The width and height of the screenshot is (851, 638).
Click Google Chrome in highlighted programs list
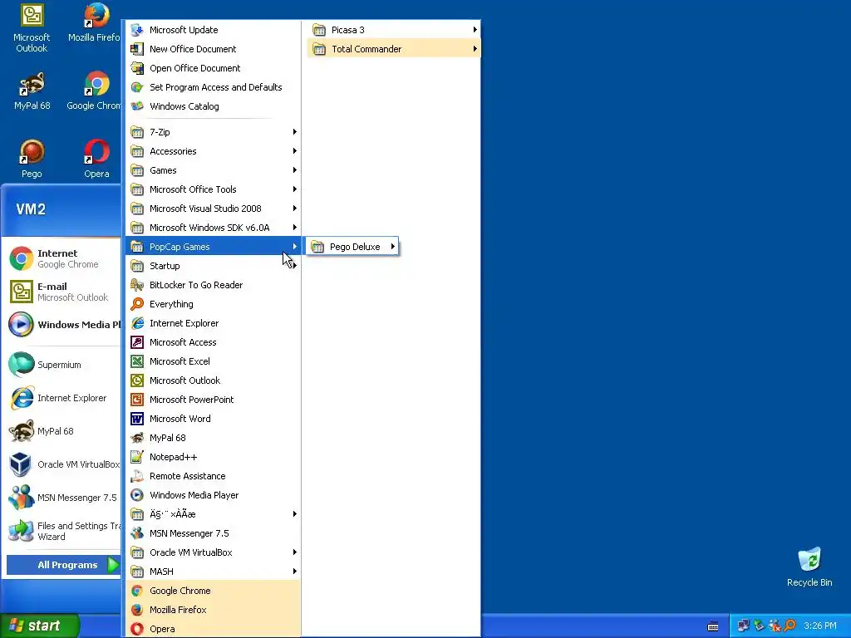click(x=213, y=591)
